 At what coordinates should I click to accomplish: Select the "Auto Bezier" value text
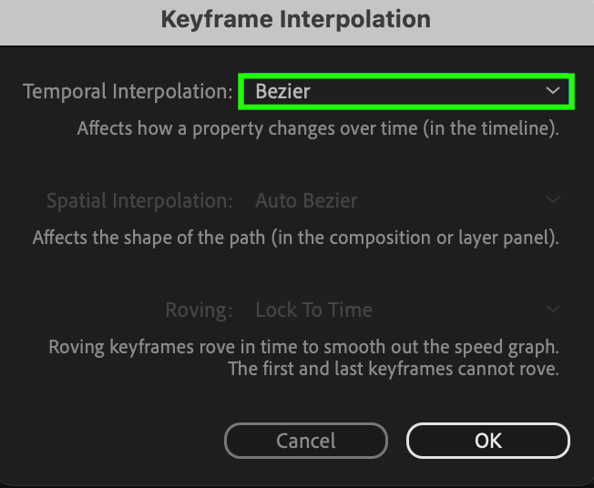coord(306,200)
